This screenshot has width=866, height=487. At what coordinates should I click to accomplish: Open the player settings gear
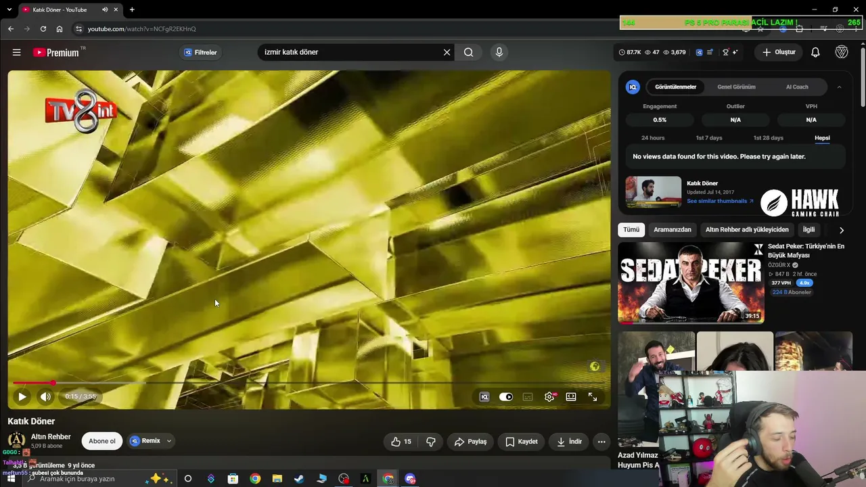[549, 397]
